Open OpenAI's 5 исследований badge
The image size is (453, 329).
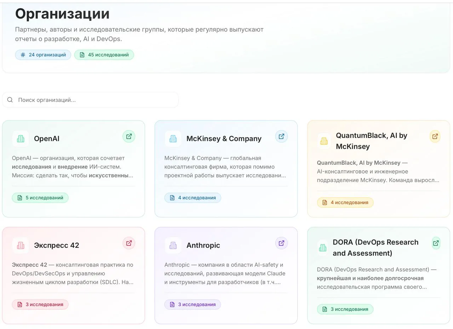click(40, 198)
